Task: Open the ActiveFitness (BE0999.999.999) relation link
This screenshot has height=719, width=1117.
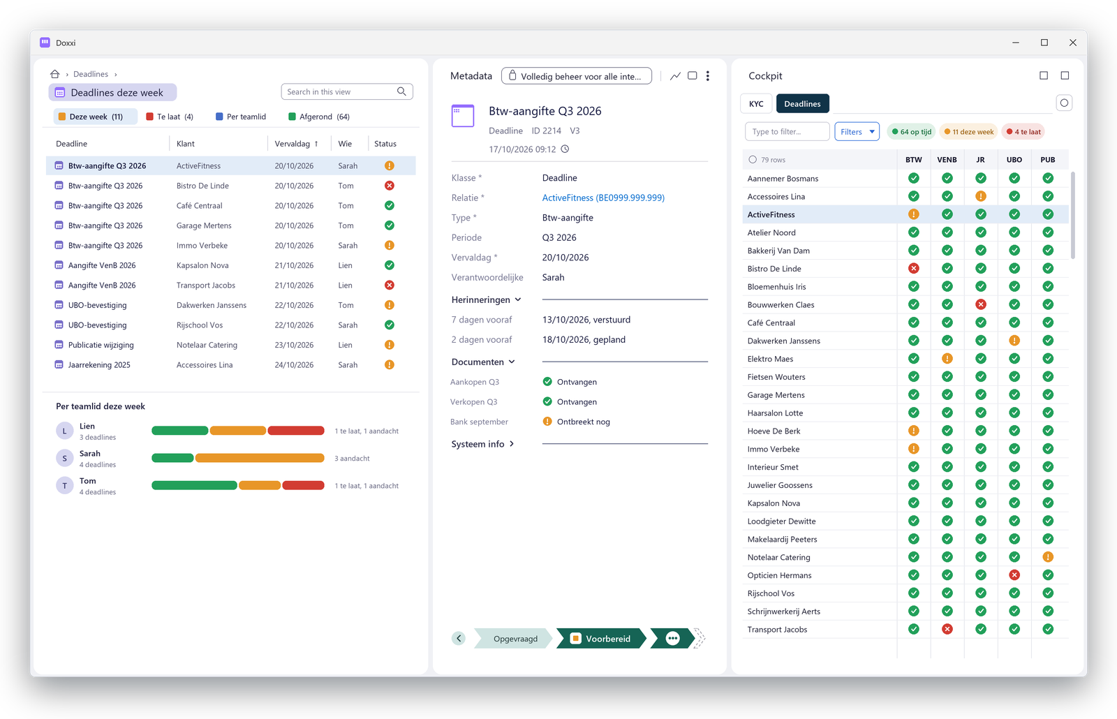Action: pos(603,198)
